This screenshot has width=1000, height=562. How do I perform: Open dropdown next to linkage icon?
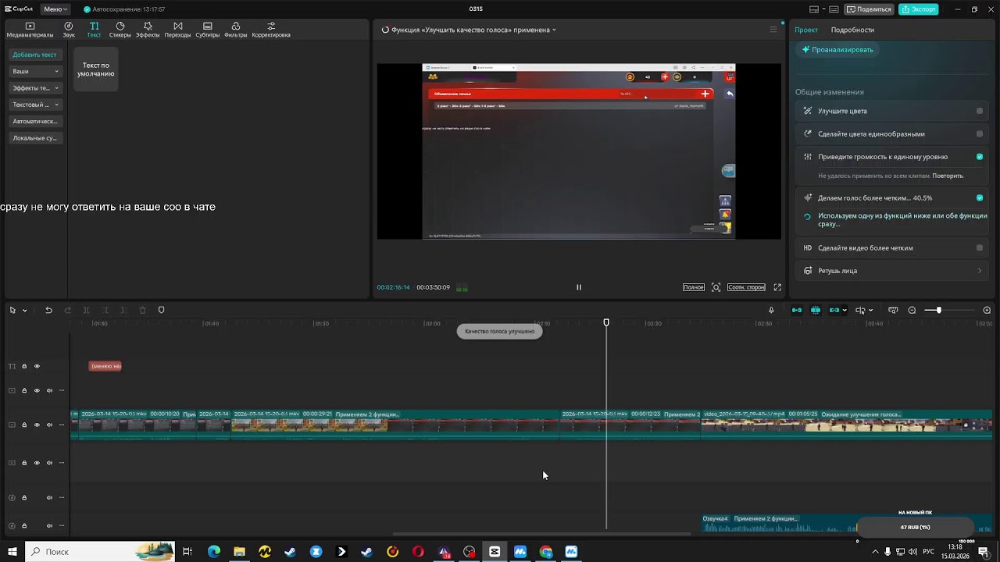point(845,311)
